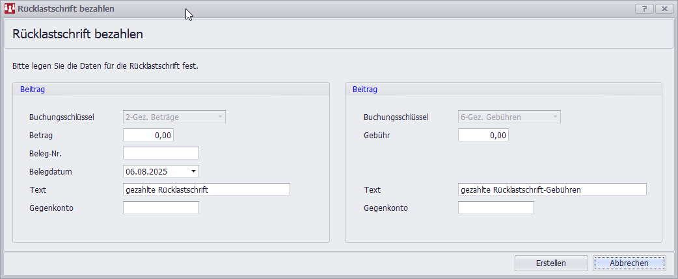This screenshot has height=279, width=678.
Task: Click Gegenkonto field below the Belegdatum section
Action: point(161,208)
